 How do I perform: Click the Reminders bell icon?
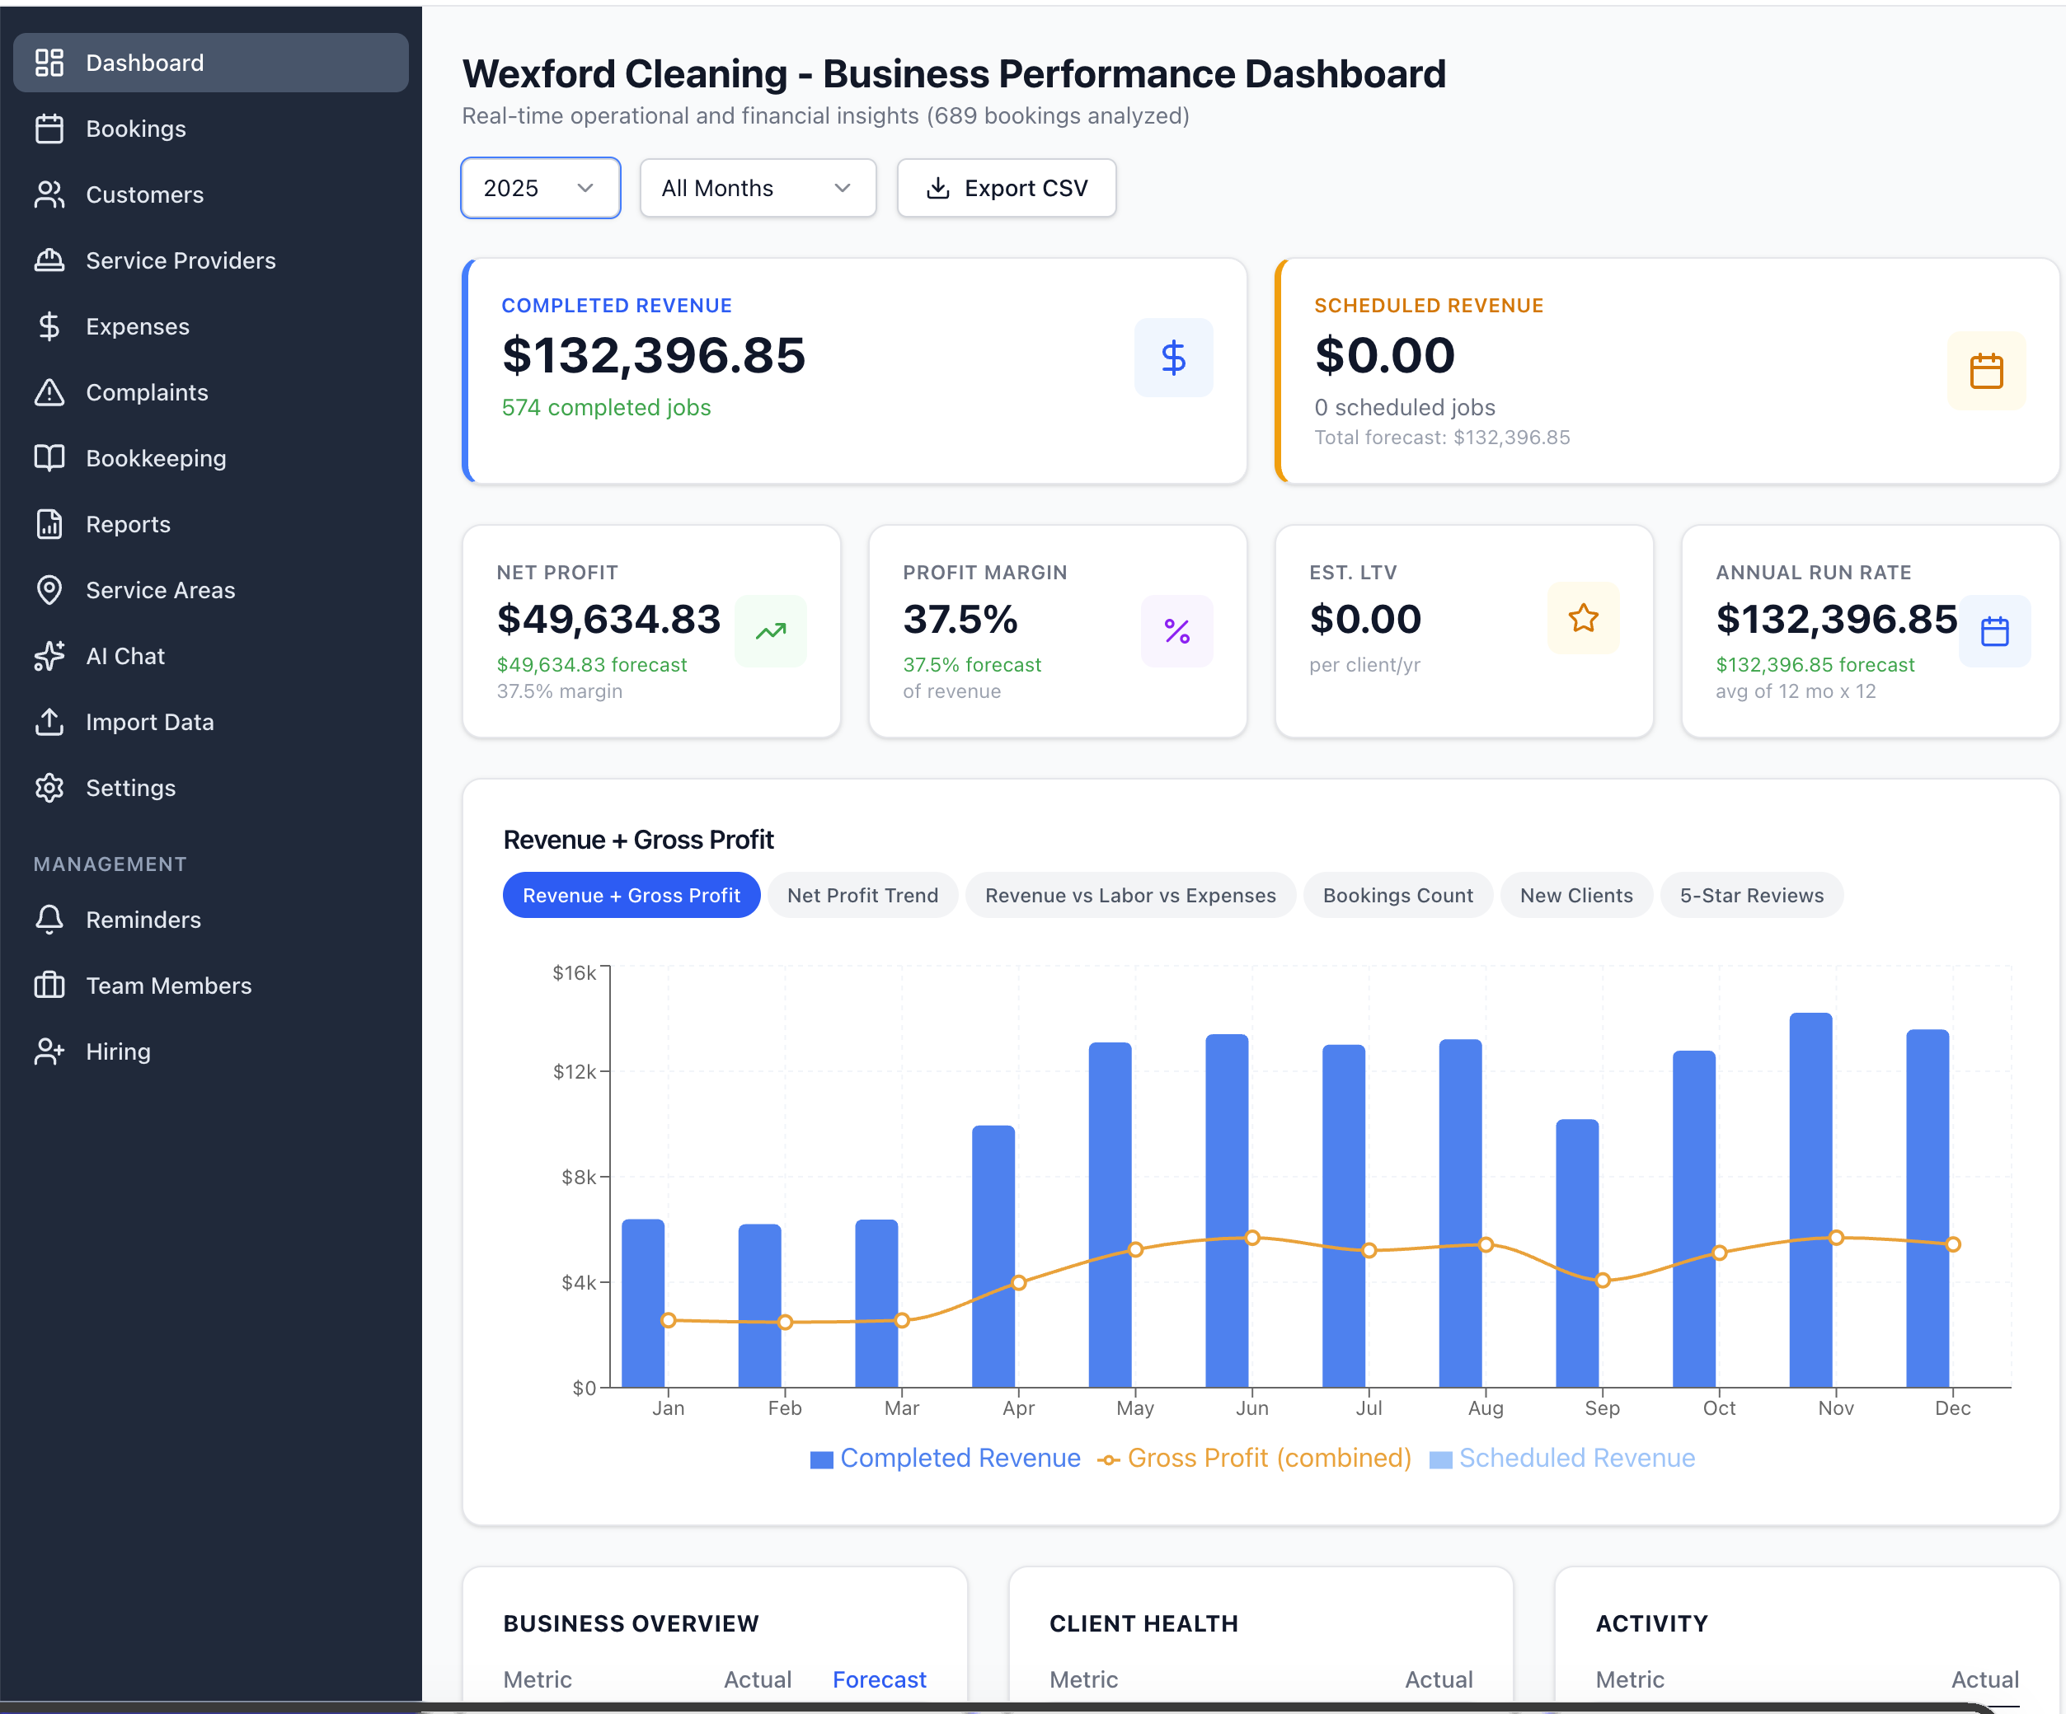(x=49, y=920)
